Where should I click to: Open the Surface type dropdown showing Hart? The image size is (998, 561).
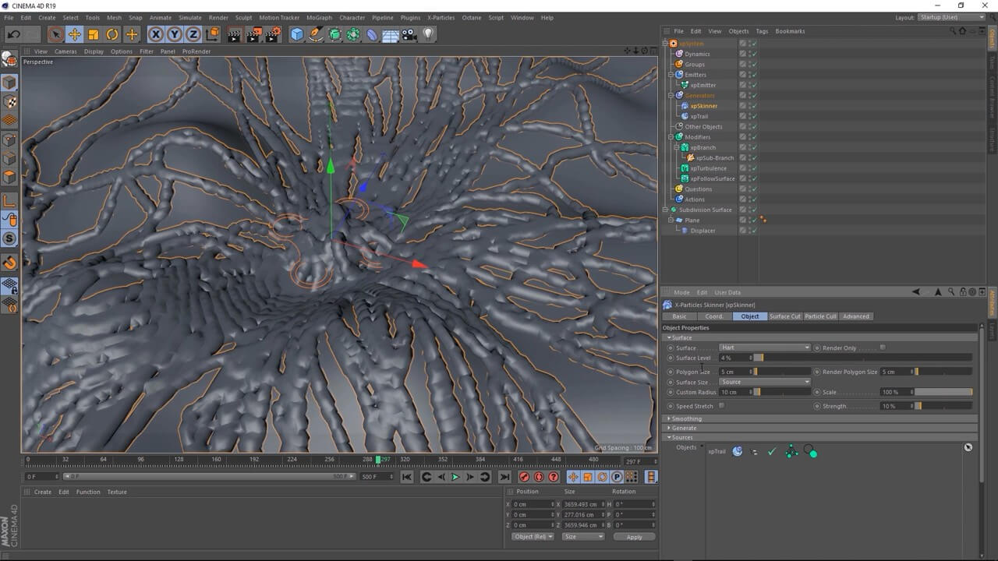click(764, 348)
